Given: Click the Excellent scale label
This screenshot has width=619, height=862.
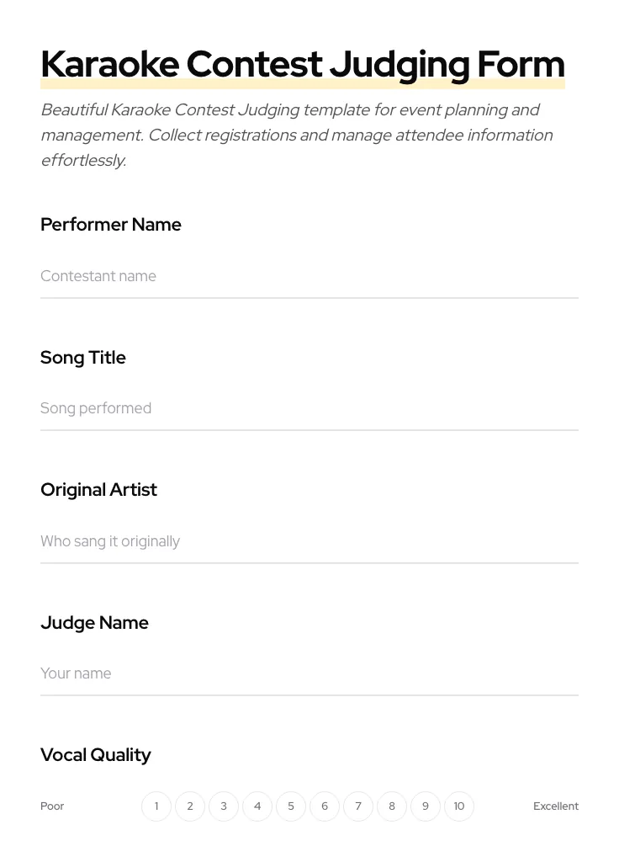Looking at the screenshot, I should 555,806.
